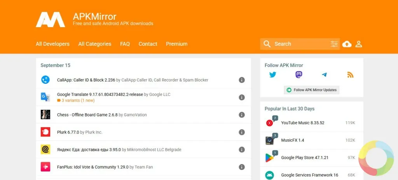The height and width of the screenshot is (180, 398).
Task: Open APK Mirror Mastodon icon
Action: (299, 75)
